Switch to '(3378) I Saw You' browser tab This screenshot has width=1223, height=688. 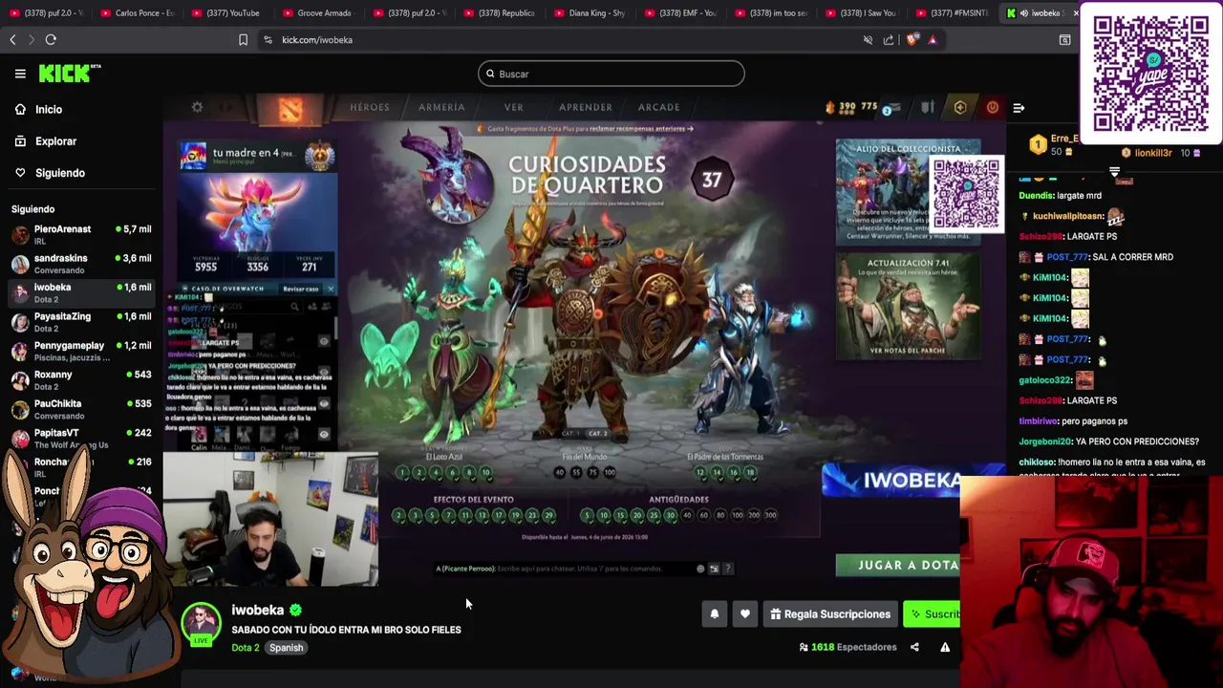(x=862, y=12)
